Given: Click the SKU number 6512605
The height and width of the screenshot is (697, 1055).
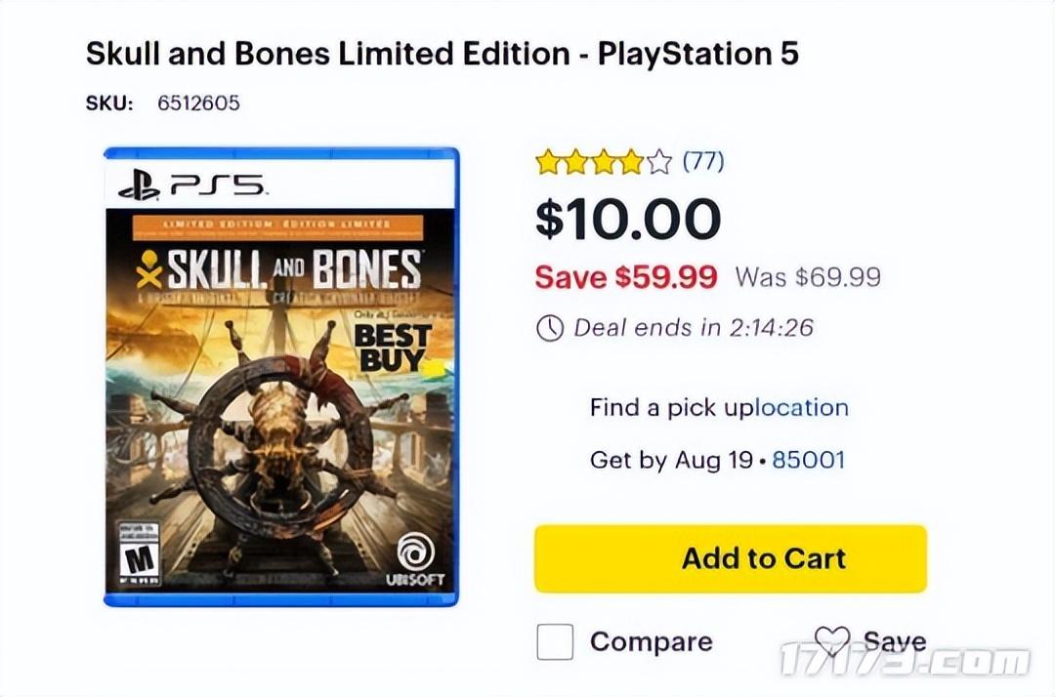Looking at the screenshot, I should (198, 102).
